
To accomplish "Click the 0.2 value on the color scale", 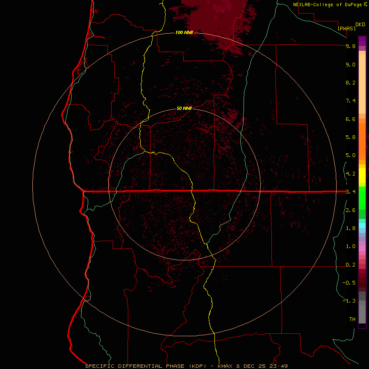I will (x=351, y=265).
